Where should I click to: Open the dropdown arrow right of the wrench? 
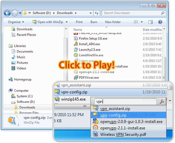click(x=170, y=101)
